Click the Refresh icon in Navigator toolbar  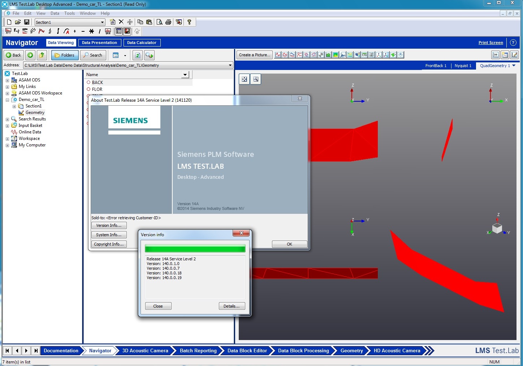[x=137, y=55]
